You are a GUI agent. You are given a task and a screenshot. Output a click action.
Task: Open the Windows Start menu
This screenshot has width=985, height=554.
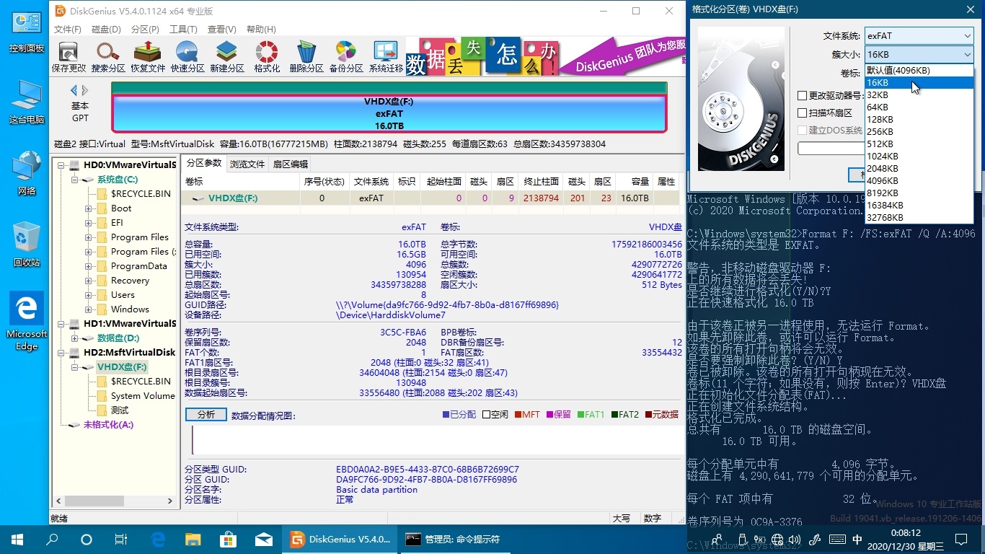pos(17,539)
